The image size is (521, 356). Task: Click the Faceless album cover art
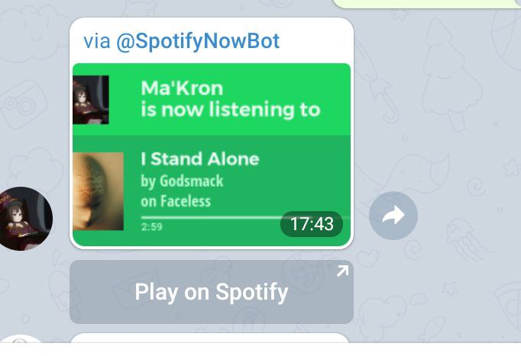98,191
